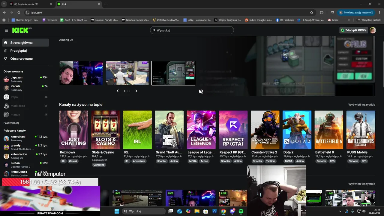Go to previous featured stream with left arrow
The width and height of the screenshot is (384, 216).
(x=118, y=91)
